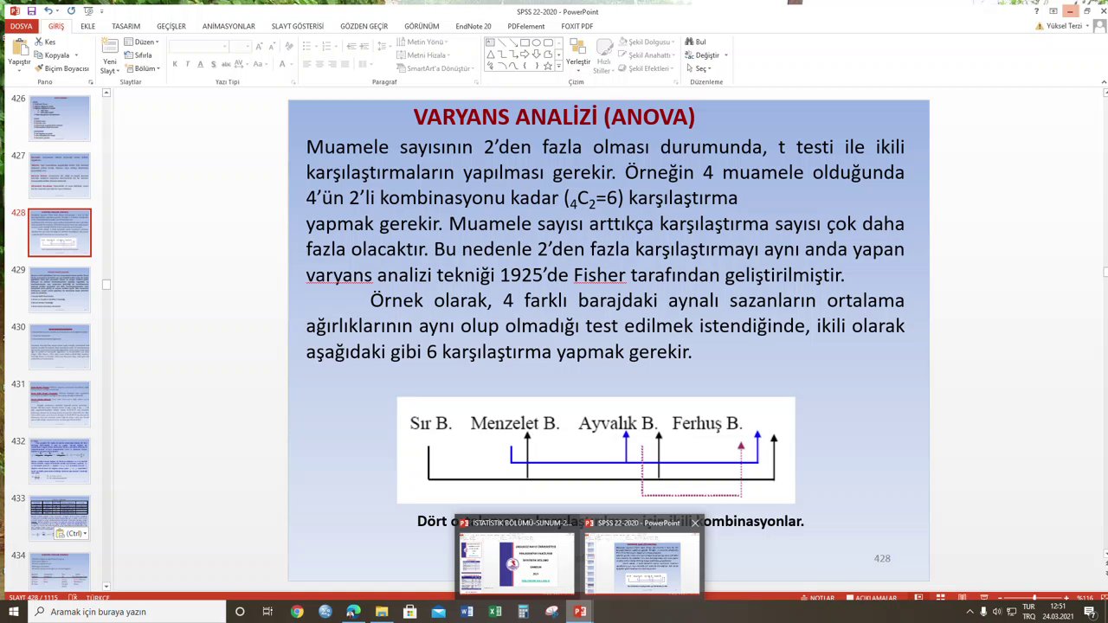Toggle align text right
The width and height of the screenshot is (1108, 623).
tap(332, 64)
